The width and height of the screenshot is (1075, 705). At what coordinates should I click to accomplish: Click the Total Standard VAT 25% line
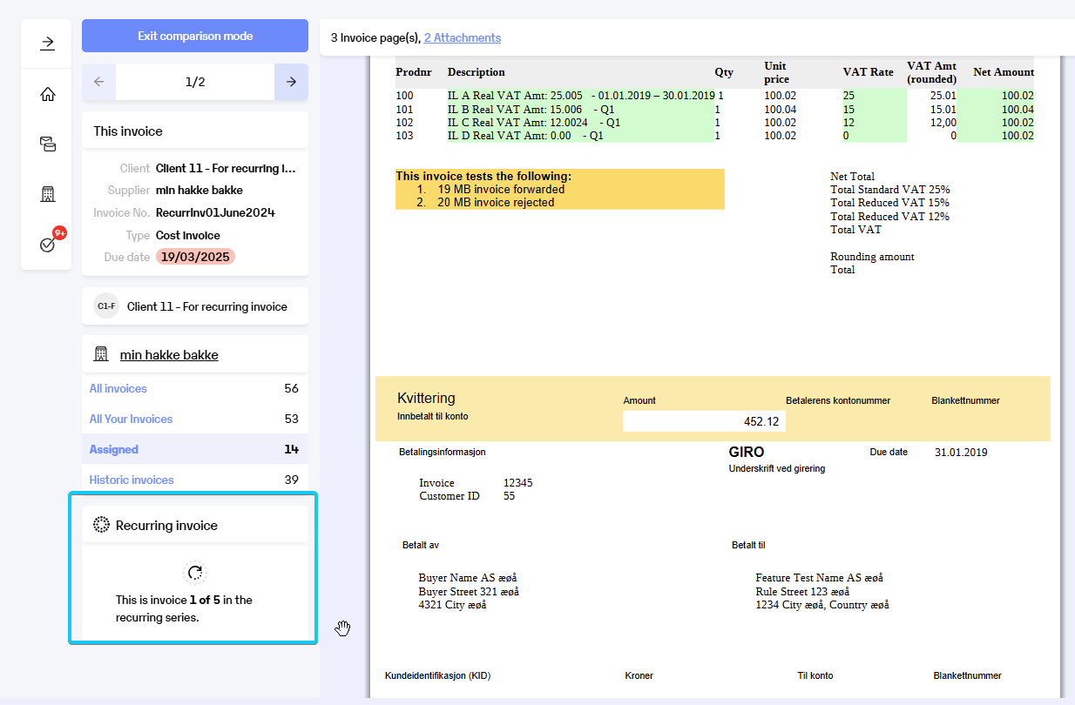(x=889, y=190)
